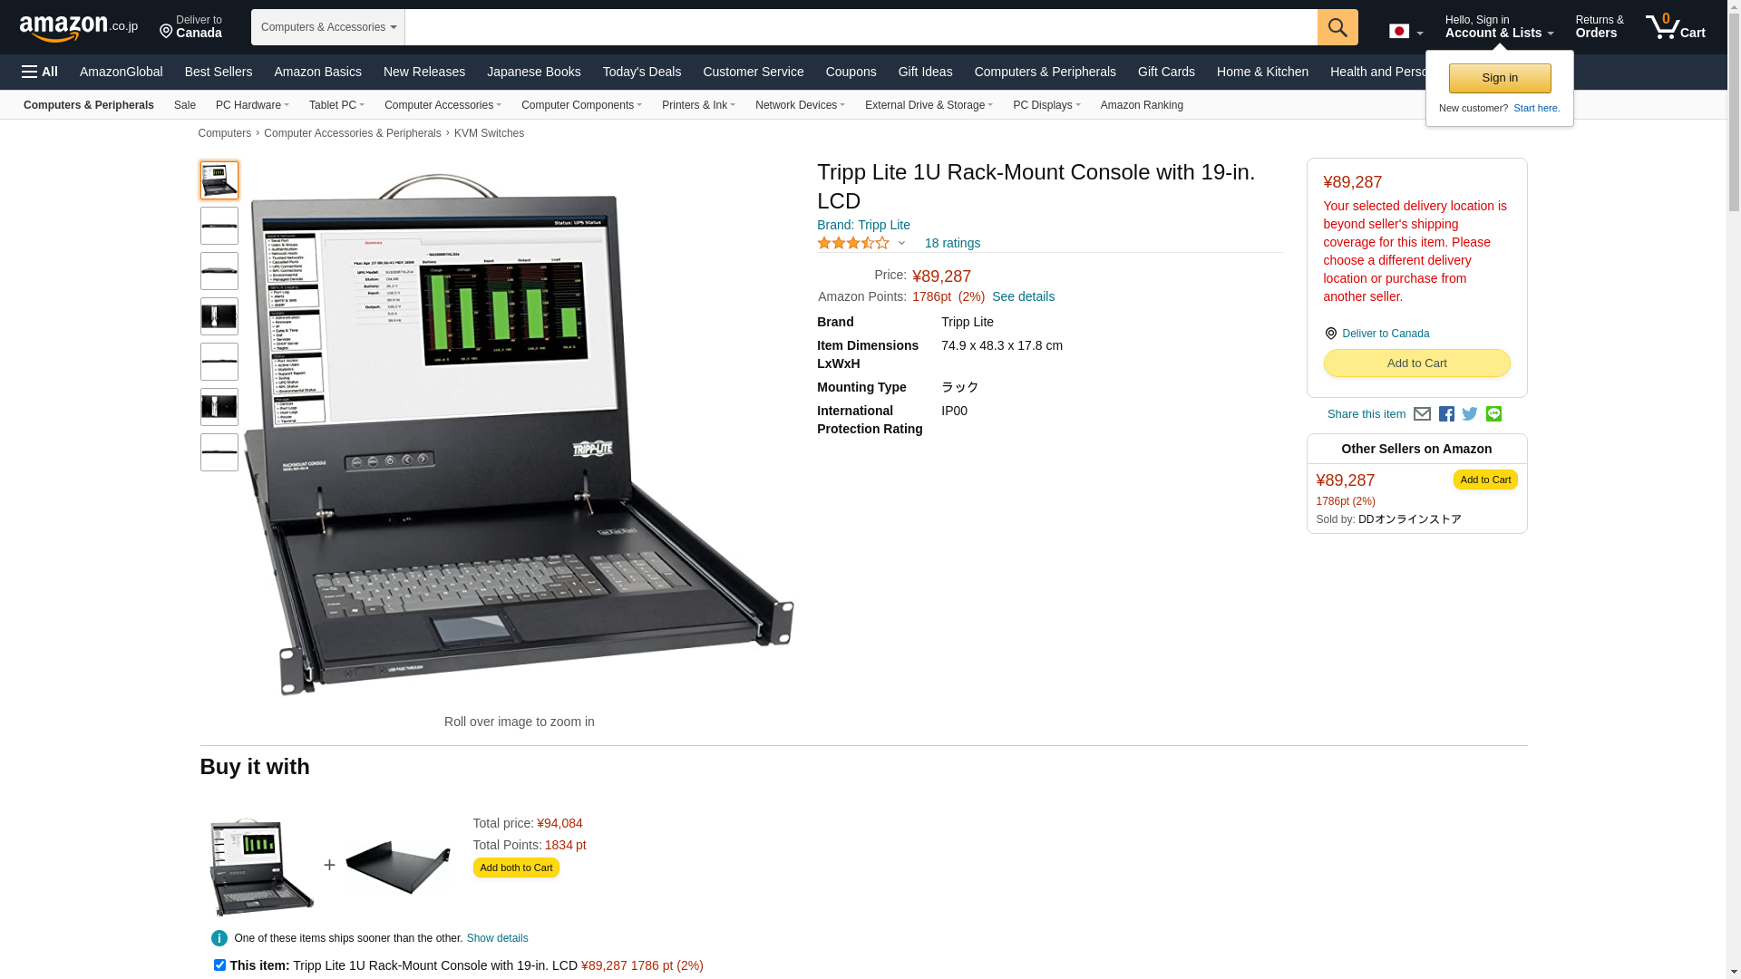Click inside the search text field
The height and width of the screenshot is (979, 1741).
coord(861,27)
